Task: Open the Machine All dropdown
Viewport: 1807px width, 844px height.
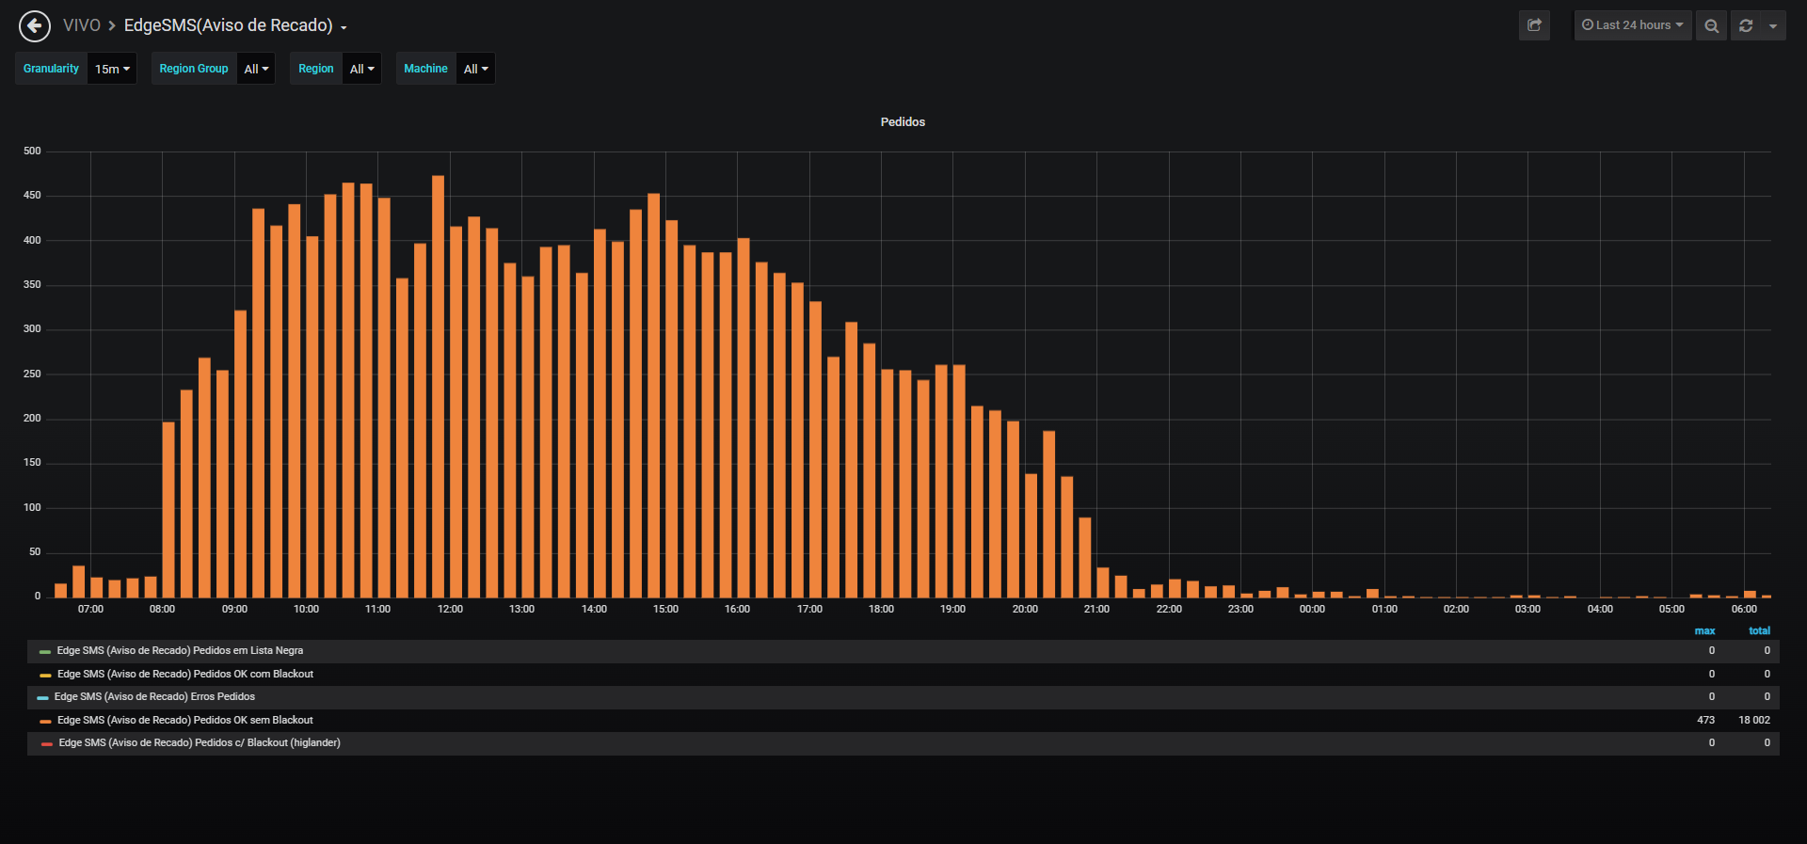Action: click(475, 69)
